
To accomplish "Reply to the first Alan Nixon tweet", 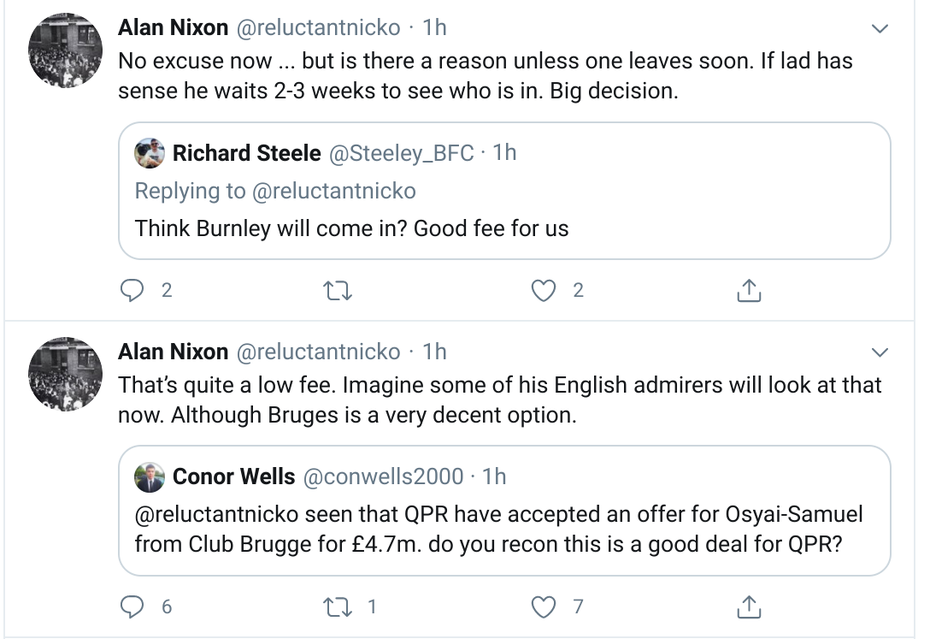I will pyautogui.click(x=132, y=291).
